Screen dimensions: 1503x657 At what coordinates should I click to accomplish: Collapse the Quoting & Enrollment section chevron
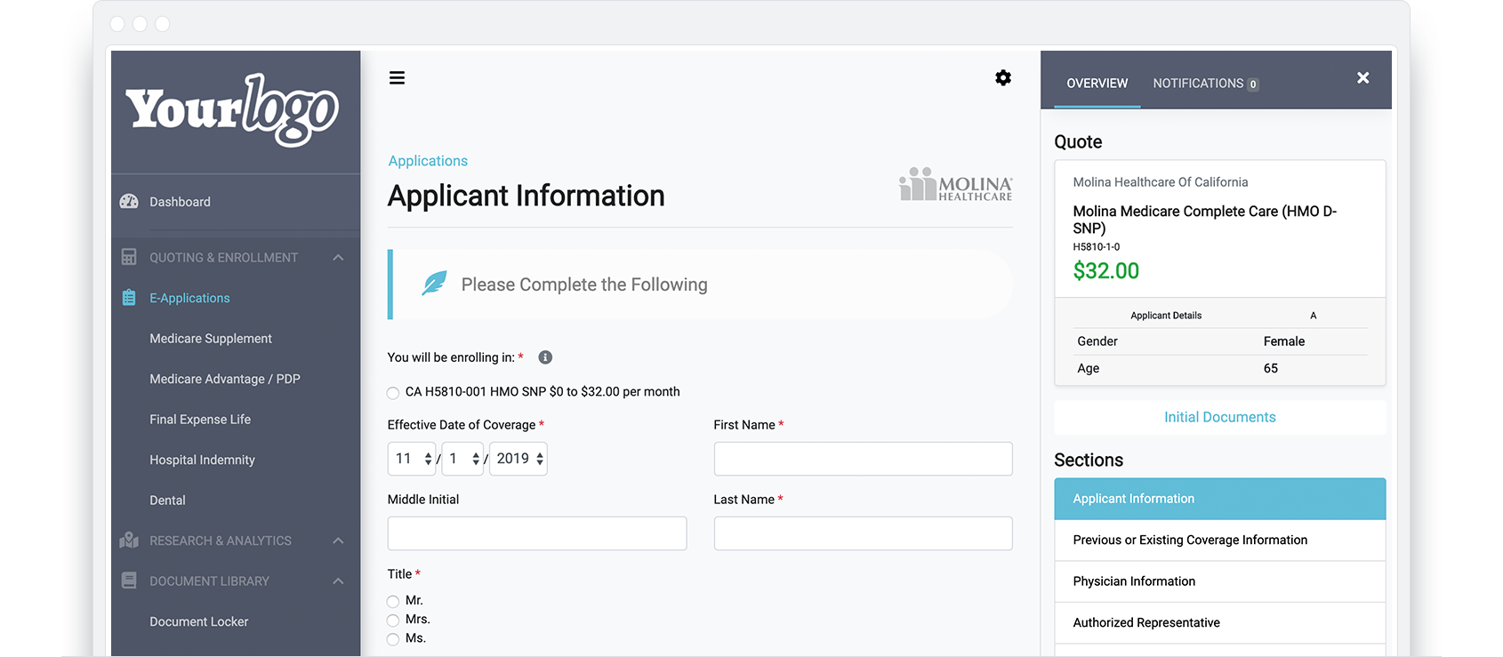338,258
